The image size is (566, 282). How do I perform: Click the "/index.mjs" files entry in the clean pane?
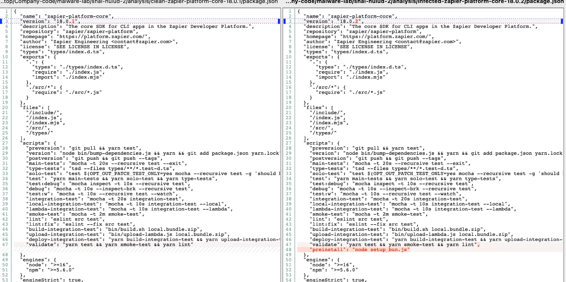[46, 123]
